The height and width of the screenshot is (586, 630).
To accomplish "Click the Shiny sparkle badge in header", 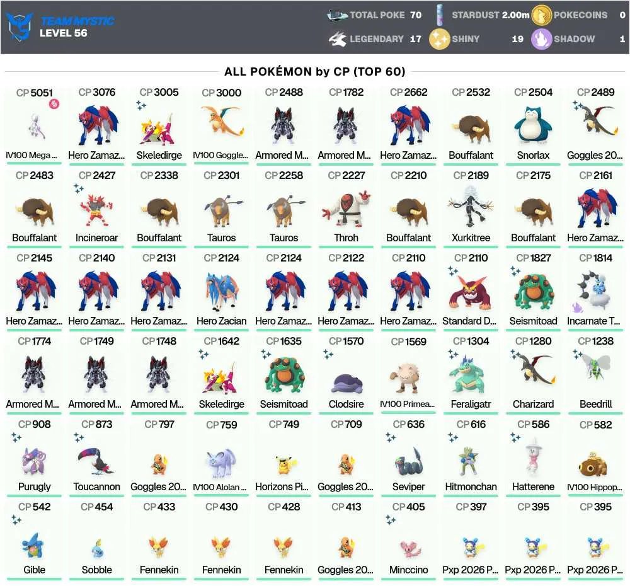I will (439, 39).
